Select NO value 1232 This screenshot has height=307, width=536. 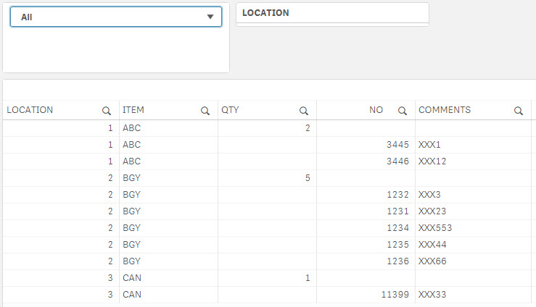[x=397, y=195]
